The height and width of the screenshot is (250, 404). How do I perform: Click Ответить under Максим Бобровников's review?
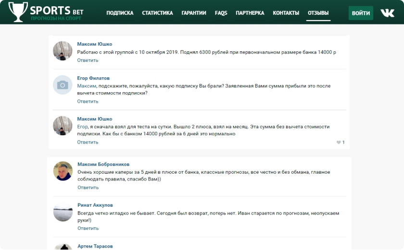point(88,188)
